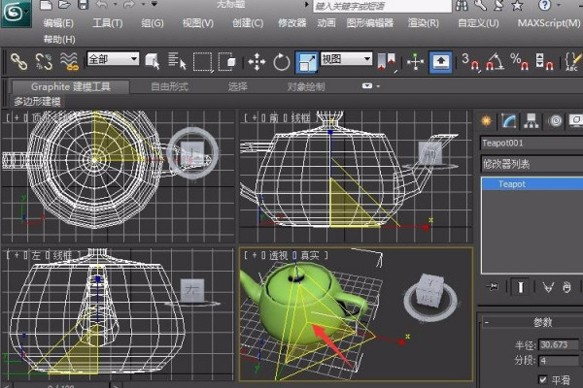Open the ribbon minimize options arrow
Screen dimensions: 583x388
pyautogui.click(x=379, y=86)
